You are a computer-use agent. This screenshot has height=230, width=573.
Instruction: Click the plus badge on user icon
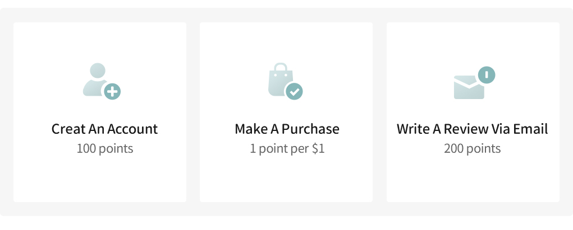point(113,91)
